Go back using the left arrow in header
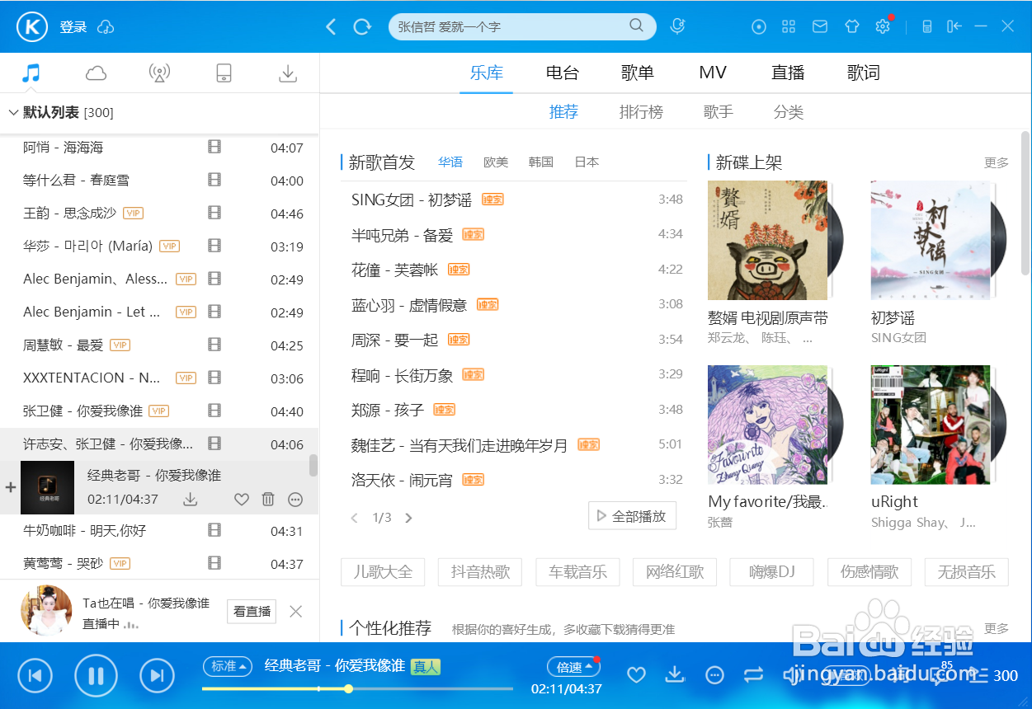This screenshot has height=709, width=1032. point(331,27)
